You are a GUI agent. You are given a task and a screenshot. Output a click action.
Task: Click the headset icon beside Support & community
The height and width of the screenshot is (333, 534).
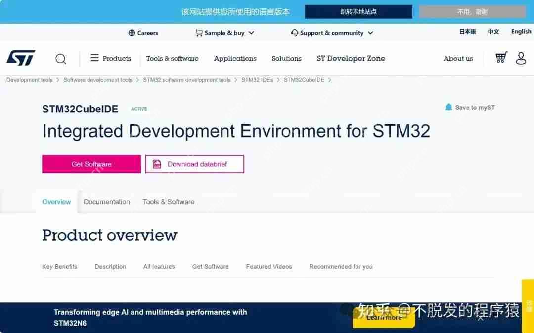(294, 33)
